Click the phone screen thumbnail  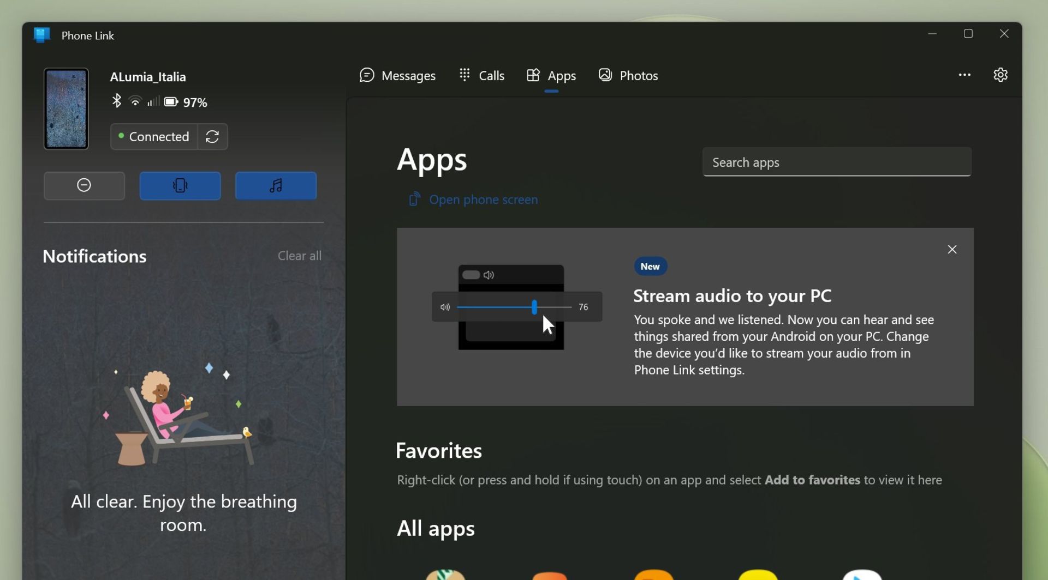click(x=66, y=108)
